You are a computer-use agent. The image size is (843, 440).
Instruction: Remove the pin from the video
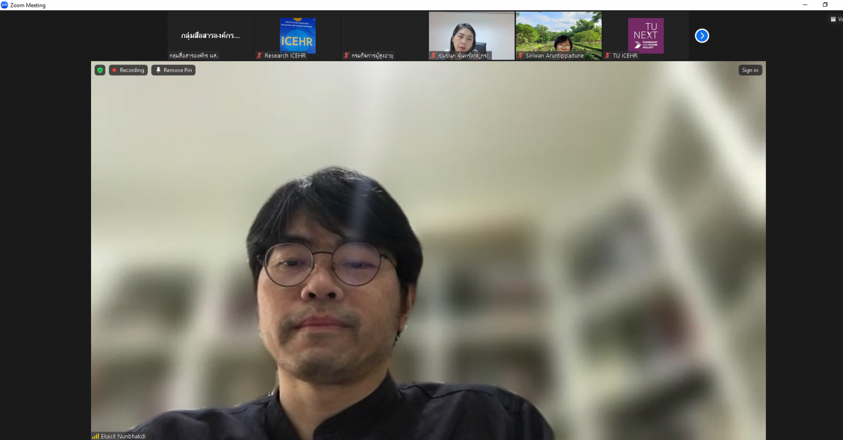click(x=173, y=70)
